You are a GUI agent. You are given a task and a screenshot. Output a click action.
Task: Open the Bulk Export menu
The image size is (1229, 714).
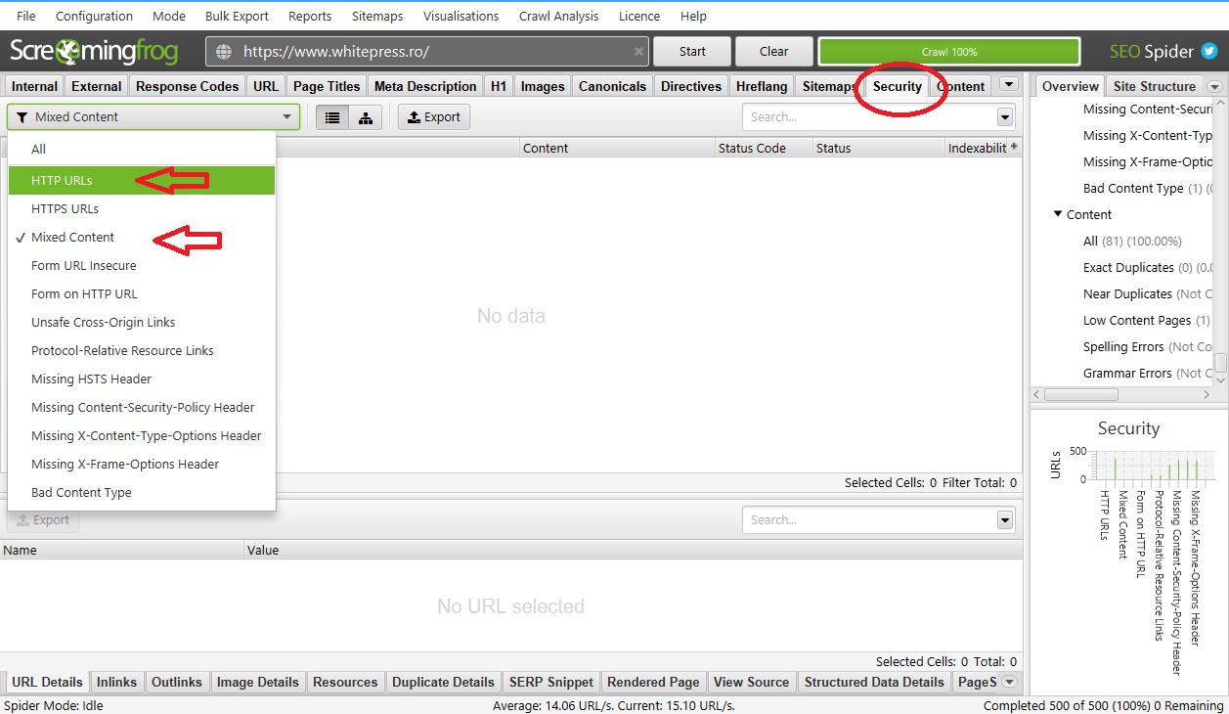point(237,16)
